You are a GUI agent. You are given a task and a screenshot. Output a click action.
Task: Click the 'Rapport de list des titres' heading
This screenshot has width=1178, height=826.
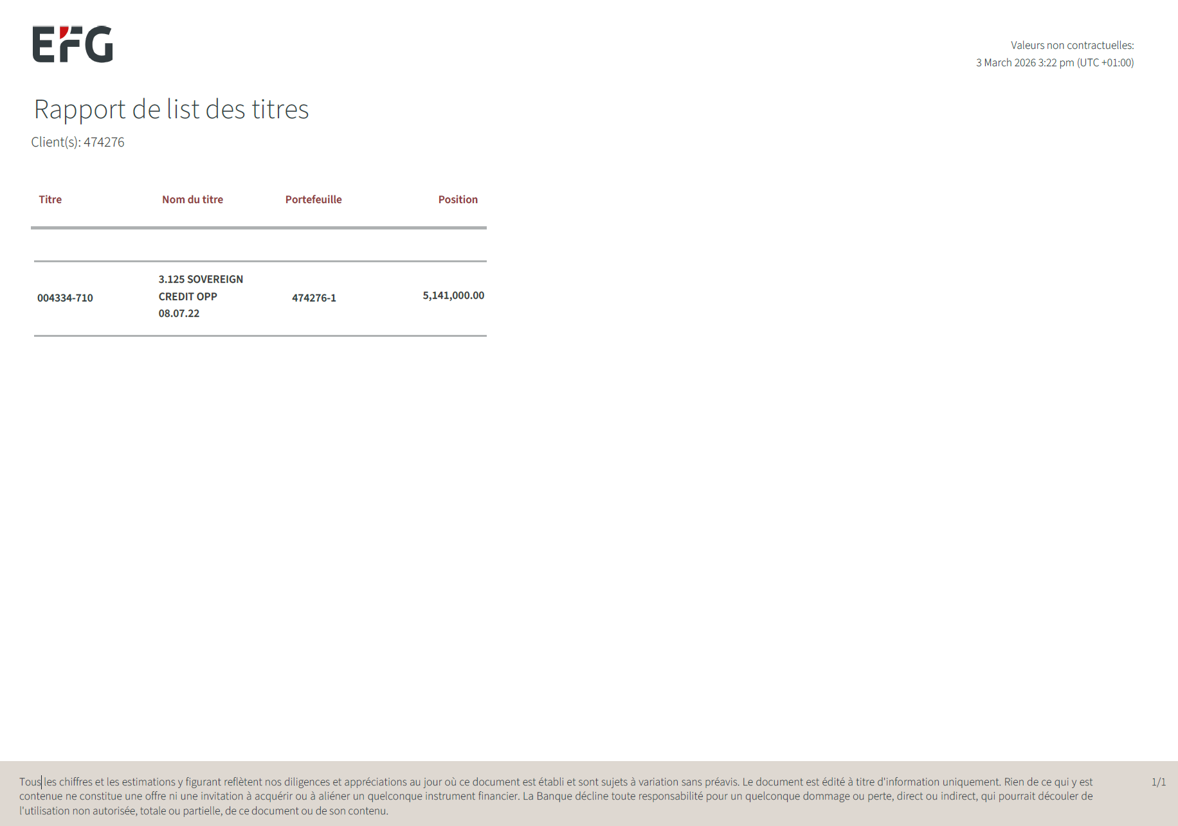tap(171, 109)
